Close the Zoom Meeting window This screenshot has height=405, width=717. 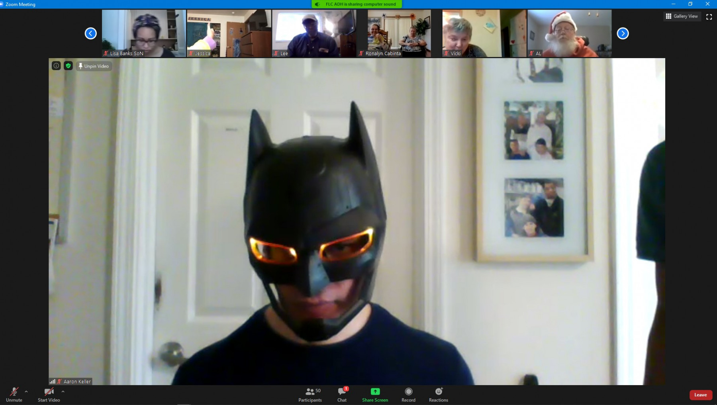pyautogui.click(x=708, y=4)
